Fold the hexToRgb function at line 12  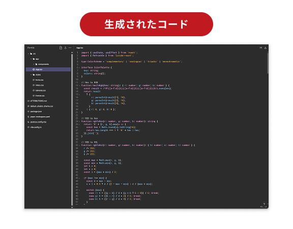click(x=79, y=86)
